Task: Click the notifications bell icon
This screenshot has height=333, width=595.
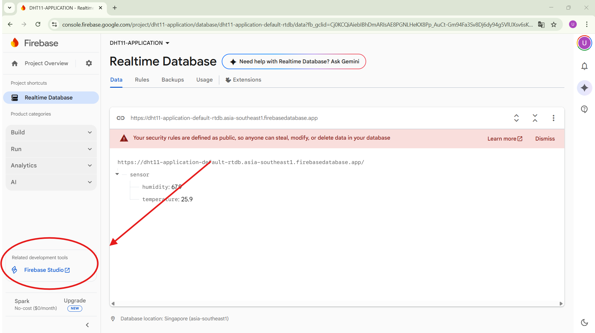Action: (584, 66)
